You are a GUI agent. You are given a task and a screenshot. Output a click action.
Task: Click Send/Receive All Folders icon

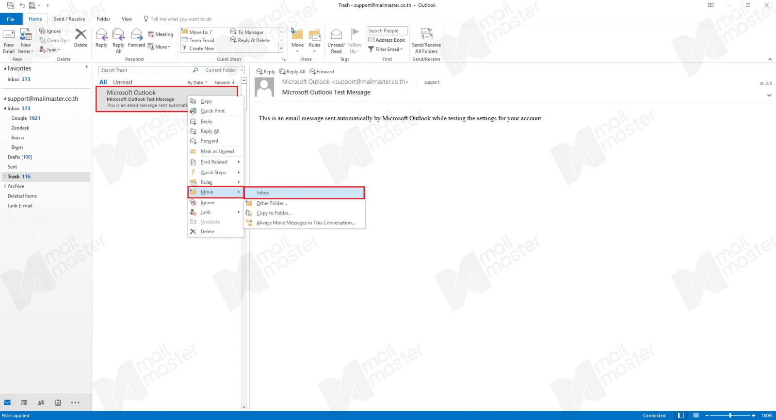(x=426, y=34)
